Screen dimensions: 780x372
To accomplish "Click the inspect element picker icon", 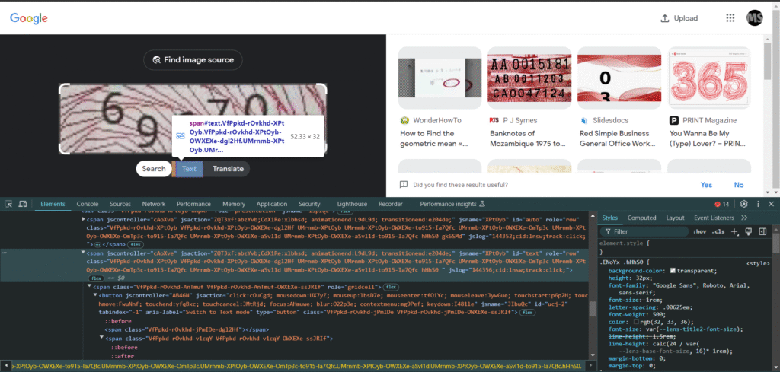I will pos(8,204).
